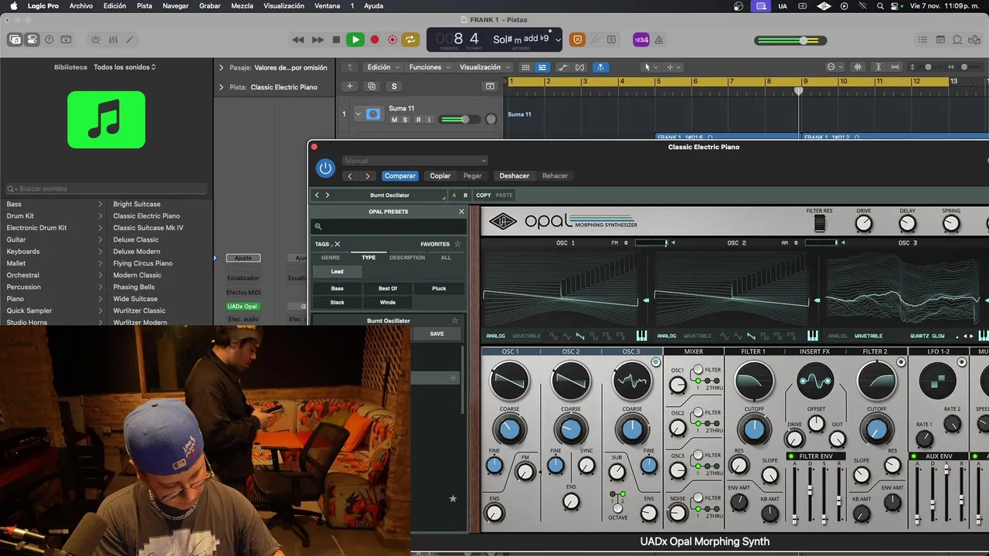Open the Funciones dropdown menu
This screenshot has width=989, height=556.
tap(429, 67)
